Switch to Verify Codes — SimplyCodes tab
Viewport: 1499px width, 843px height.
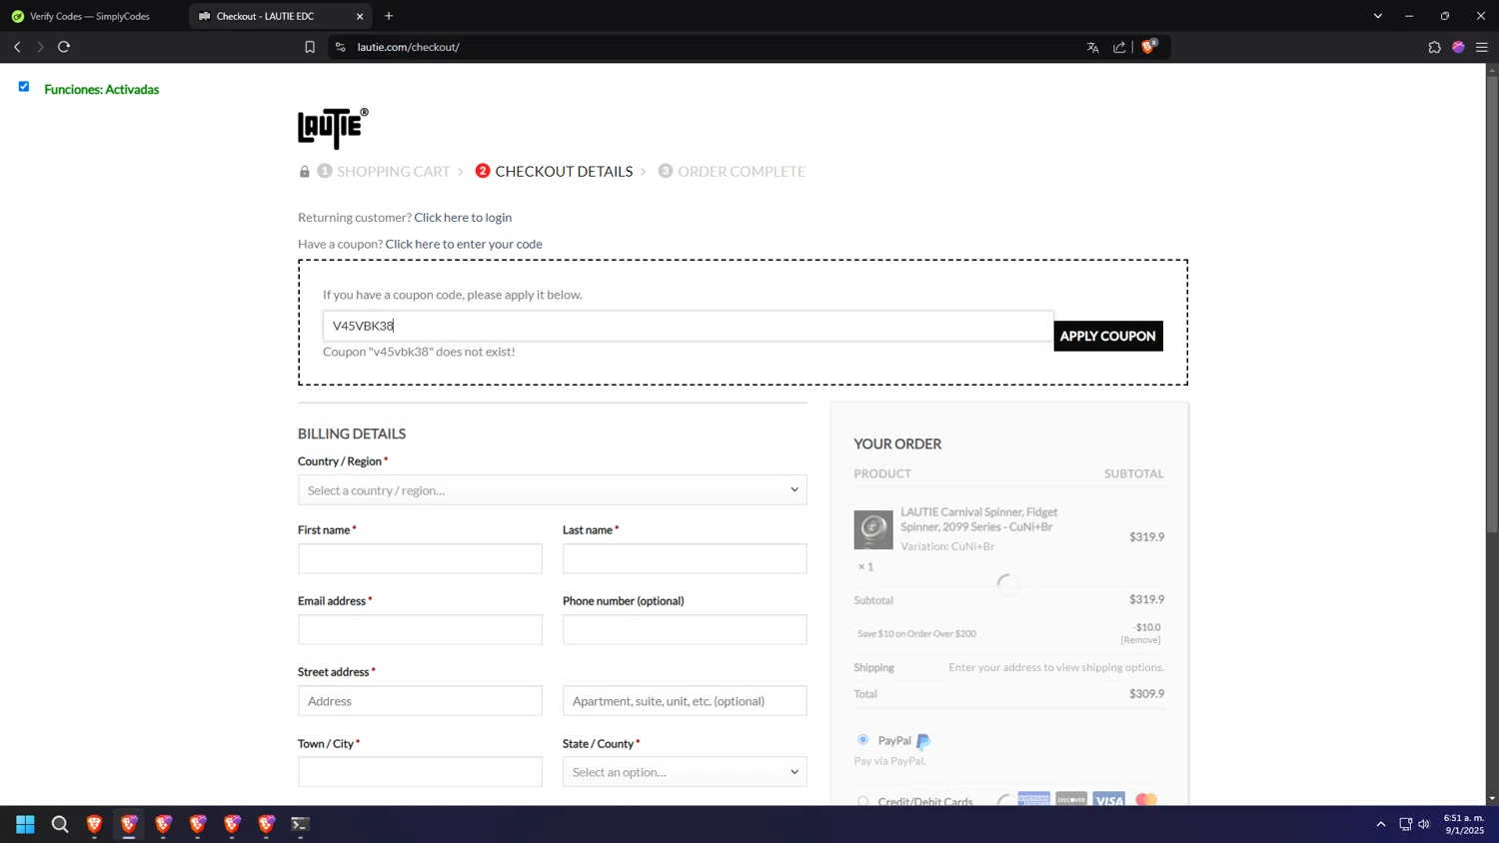click(90, 16)
